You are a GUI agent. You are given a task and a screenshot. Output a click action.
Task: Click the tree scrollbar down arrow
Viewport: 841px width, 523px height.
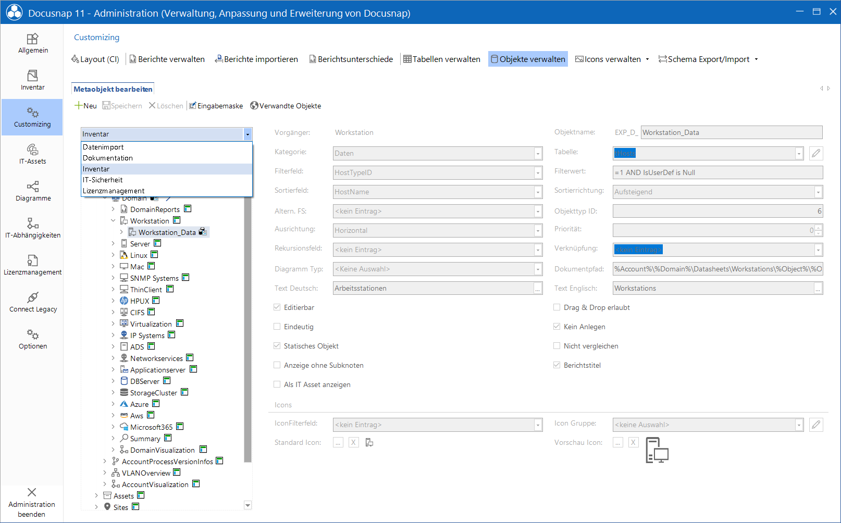click(x=248, y=505)
